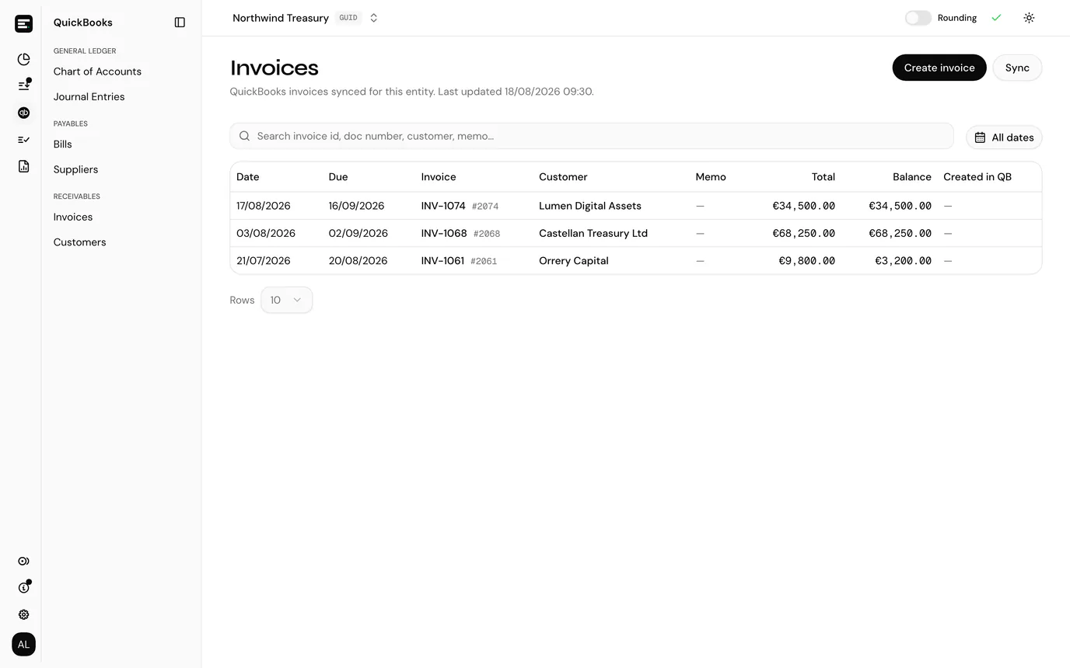1070x668 pixels.
Task: Click the Sync button
Action: [x=1017, y=68]
